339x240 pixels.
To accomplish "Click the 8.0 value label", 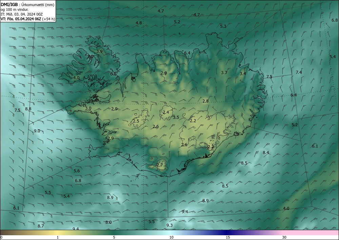I will coord(108,222).
